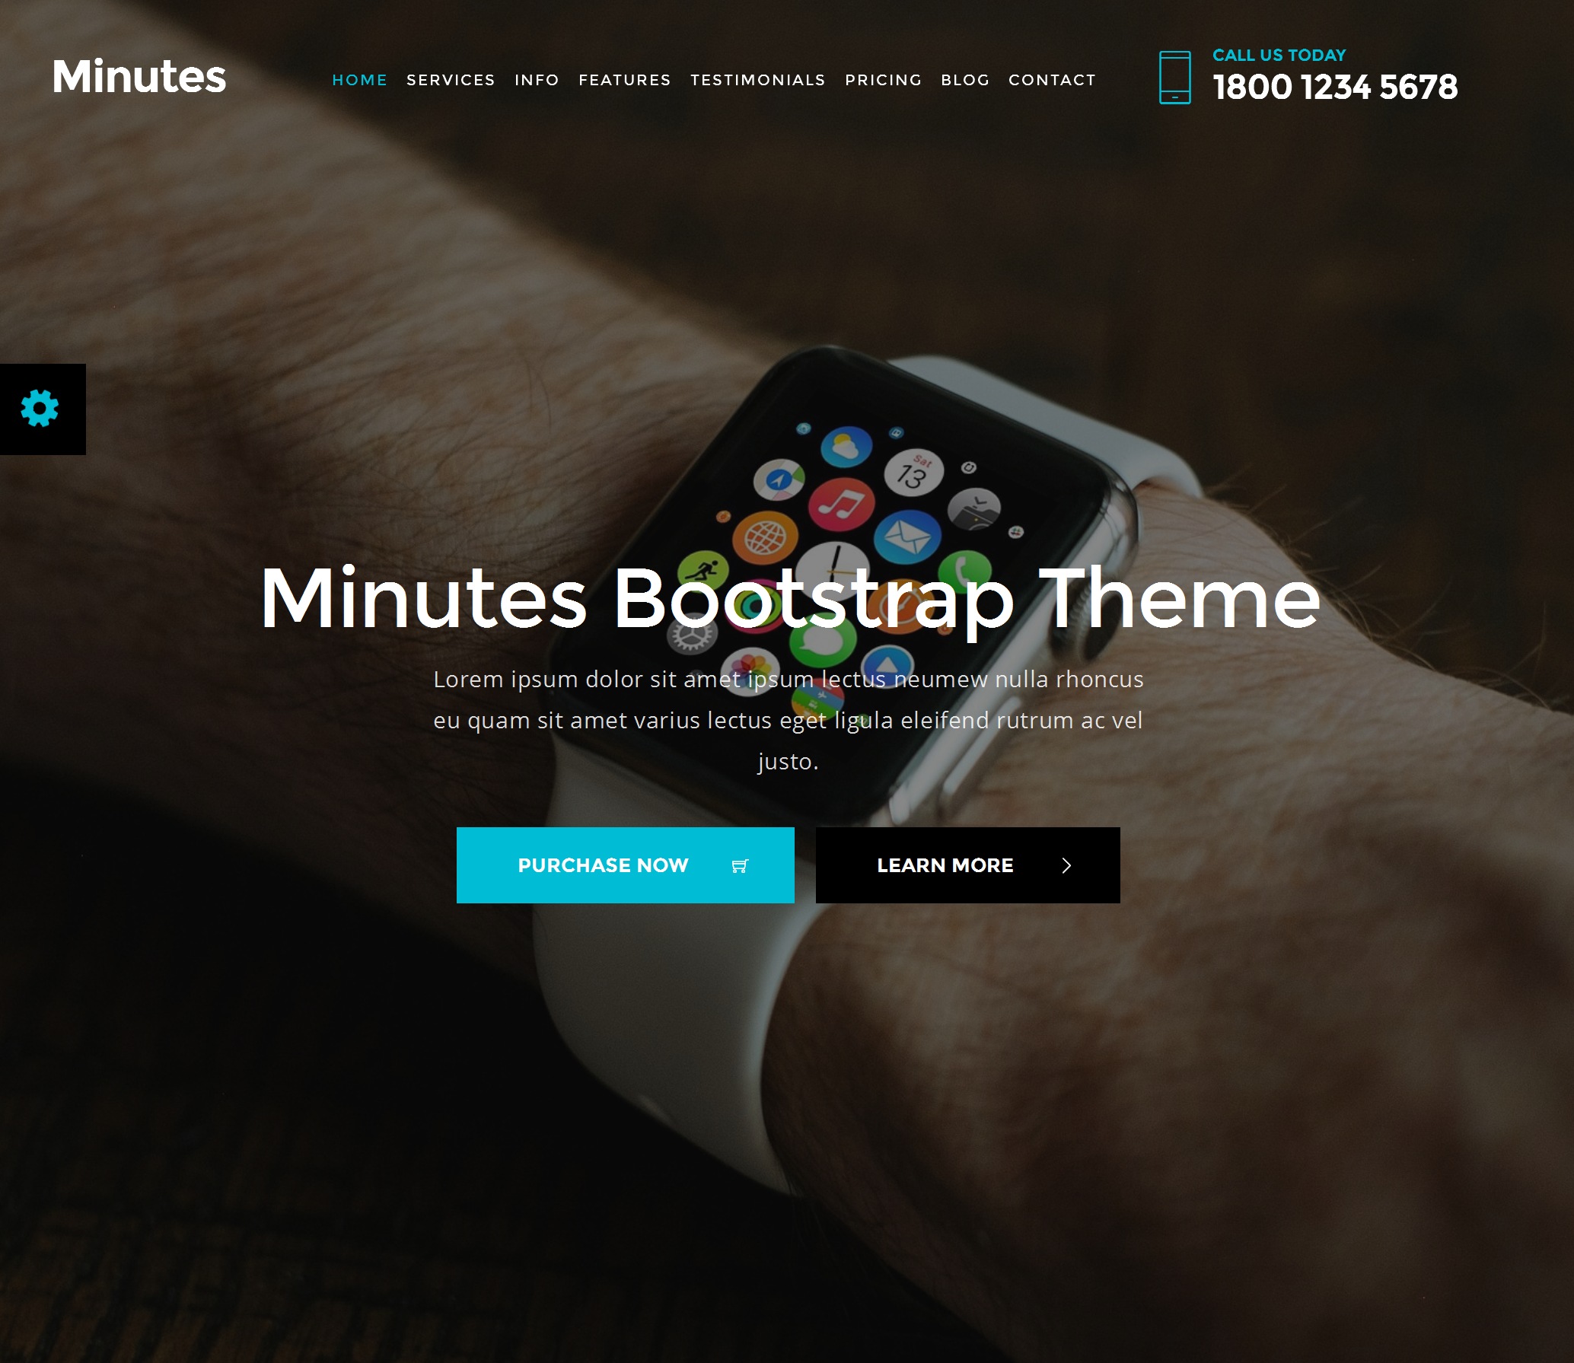
Task: Enable the FEATURES menu highlight toggle
Action: pos(625,79)
